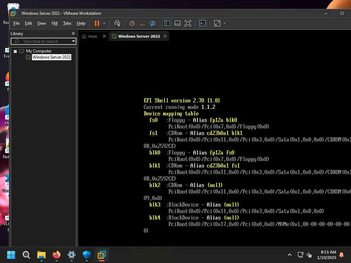Viewport: 351px width, 263px height.
Task: Open the Windows Start menu
Action: click(x=11, y=255)
